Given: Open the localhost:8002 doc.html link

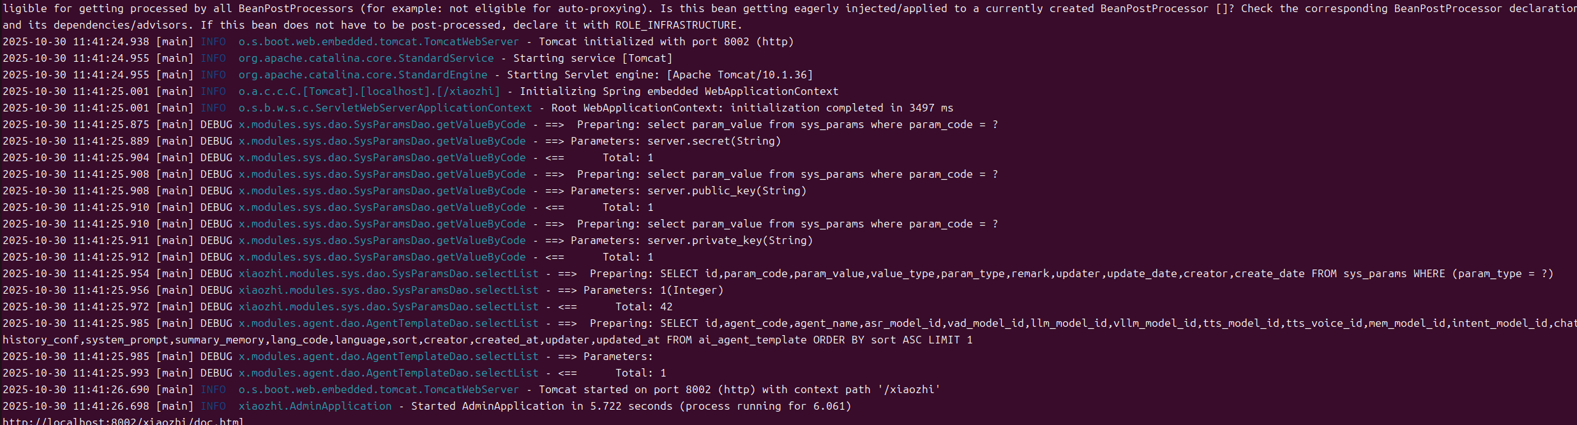Looking at the screenshot, I should [x=123, y=421].
